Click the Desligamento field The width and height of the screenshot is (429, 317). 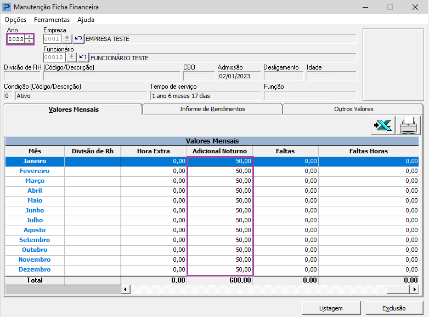[284, 76]
